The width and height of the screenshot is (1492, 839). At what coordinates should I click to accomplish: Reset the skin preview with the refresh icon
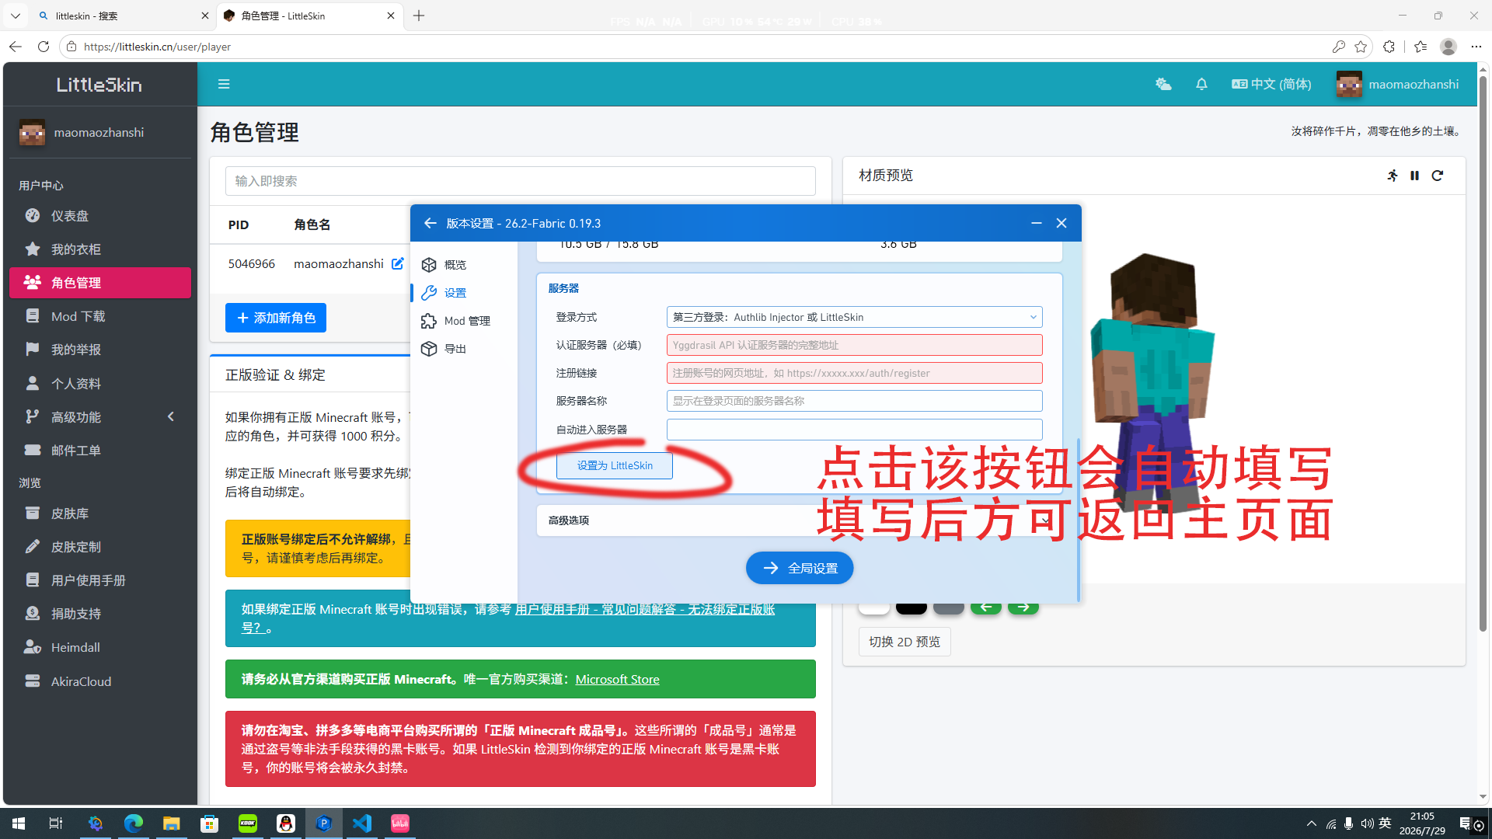pos(1438,176)
